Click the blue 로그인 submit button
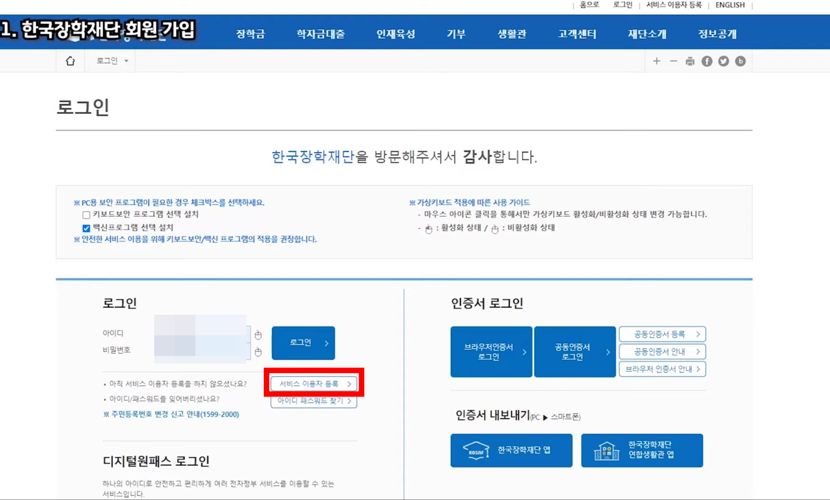Viewport: 830px width, 500px height. click(304, 343)
